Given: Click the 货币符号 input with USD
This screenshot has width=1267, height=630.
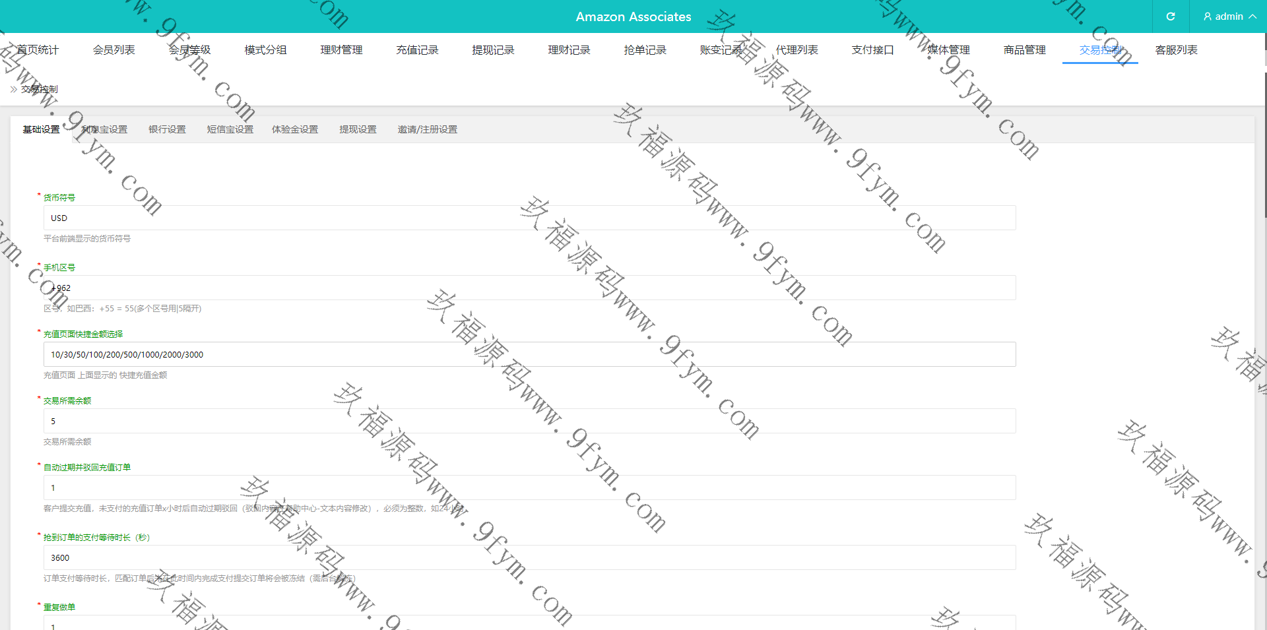Looking at the screenshot, I should 529,218.
